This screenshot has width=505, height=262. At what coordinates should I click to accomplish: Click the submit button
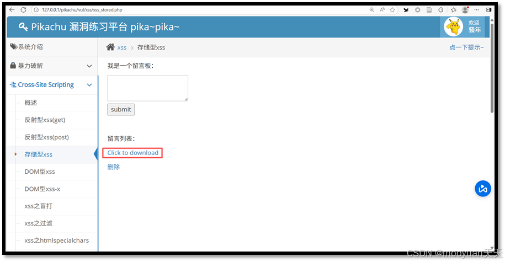coord(121,109)
